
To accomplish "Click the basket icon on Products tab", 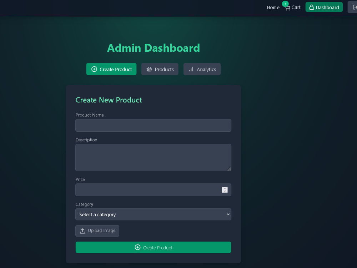I will pos(149,69).
